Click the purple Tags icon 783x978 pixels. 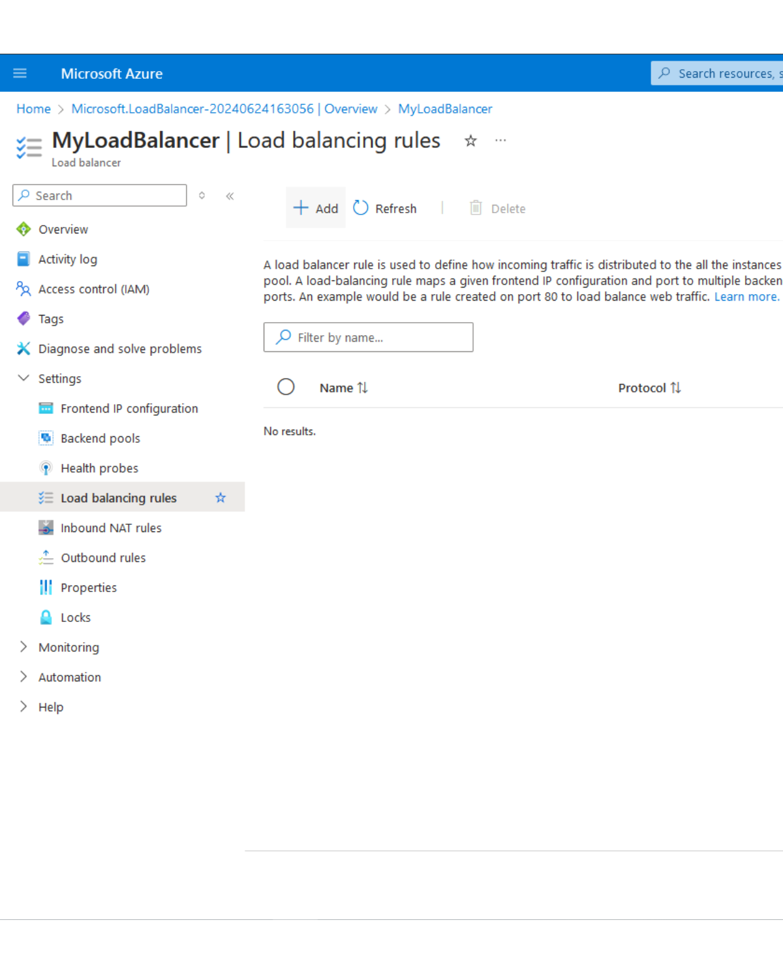tap(23, 318)
